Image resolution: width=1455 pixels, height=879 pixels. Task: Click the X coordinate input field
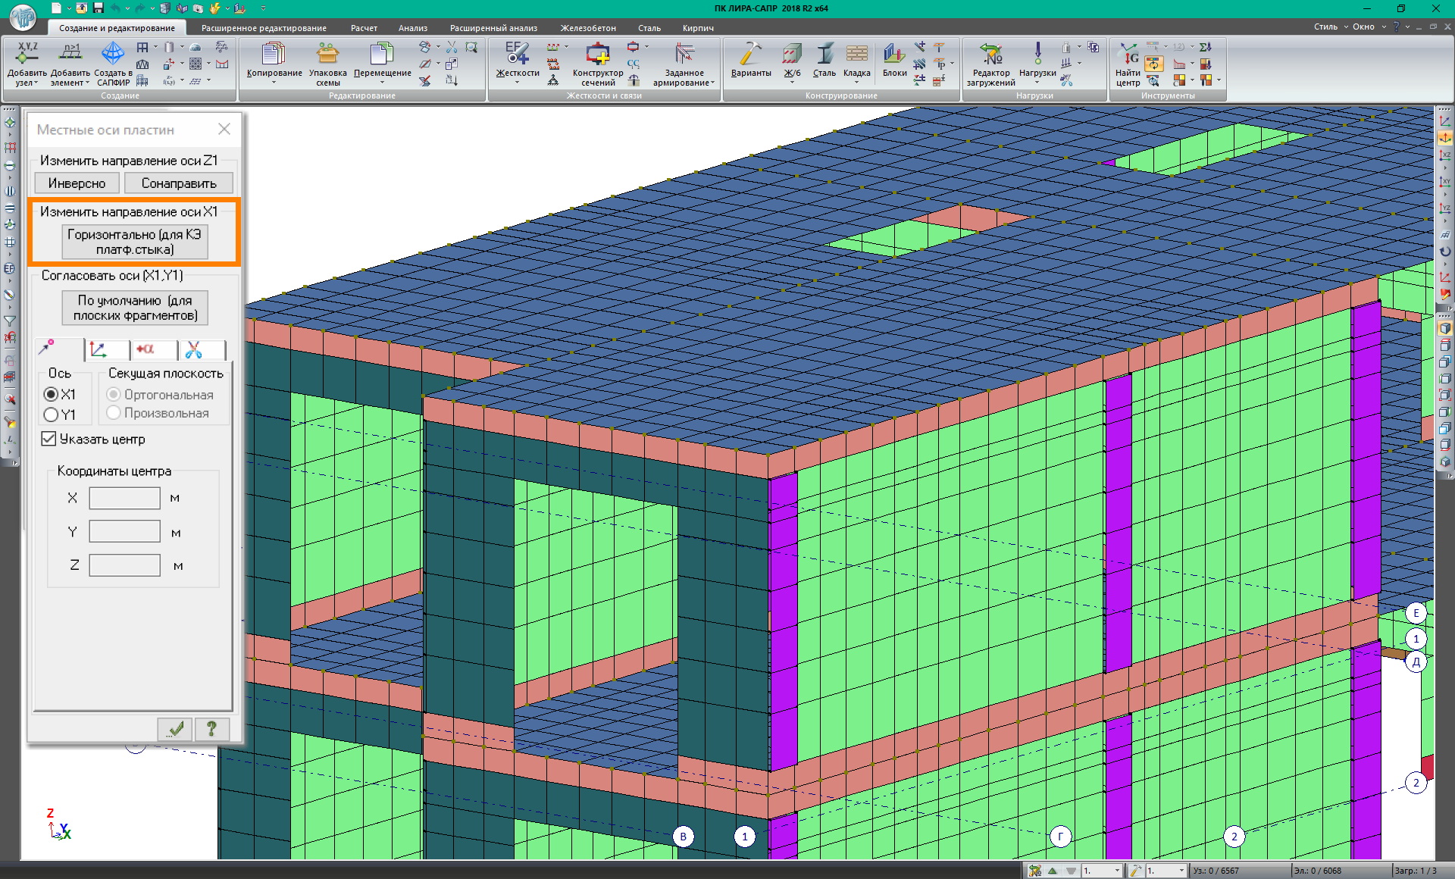tap(124, 498)
